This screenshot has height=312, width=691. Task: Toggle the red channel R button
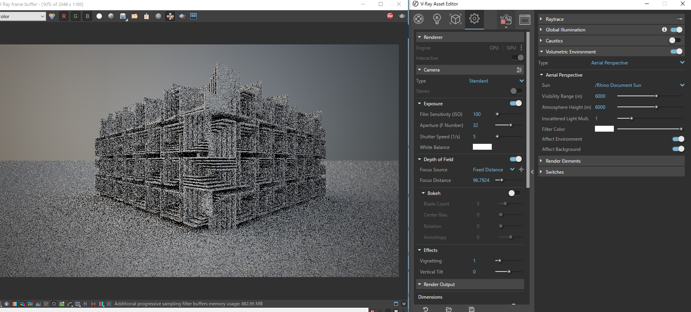tap(64, 16)
